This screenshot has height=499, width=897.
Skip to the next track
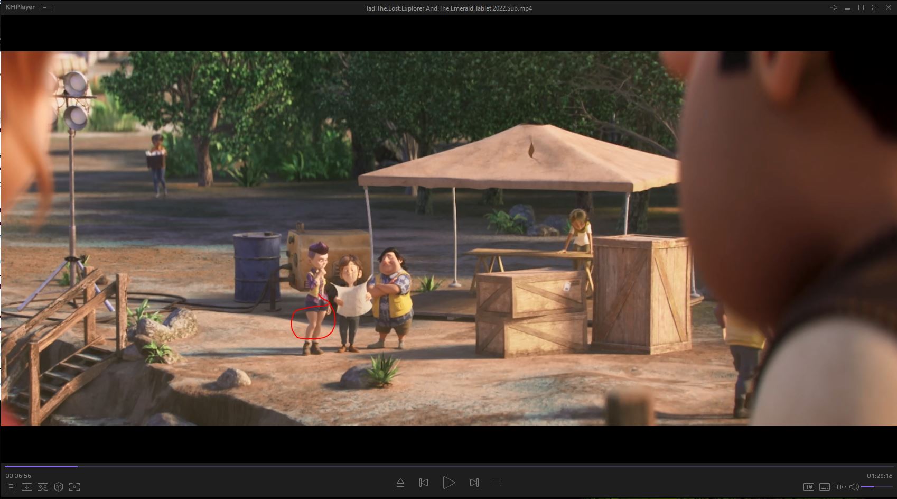pos(474,483)
